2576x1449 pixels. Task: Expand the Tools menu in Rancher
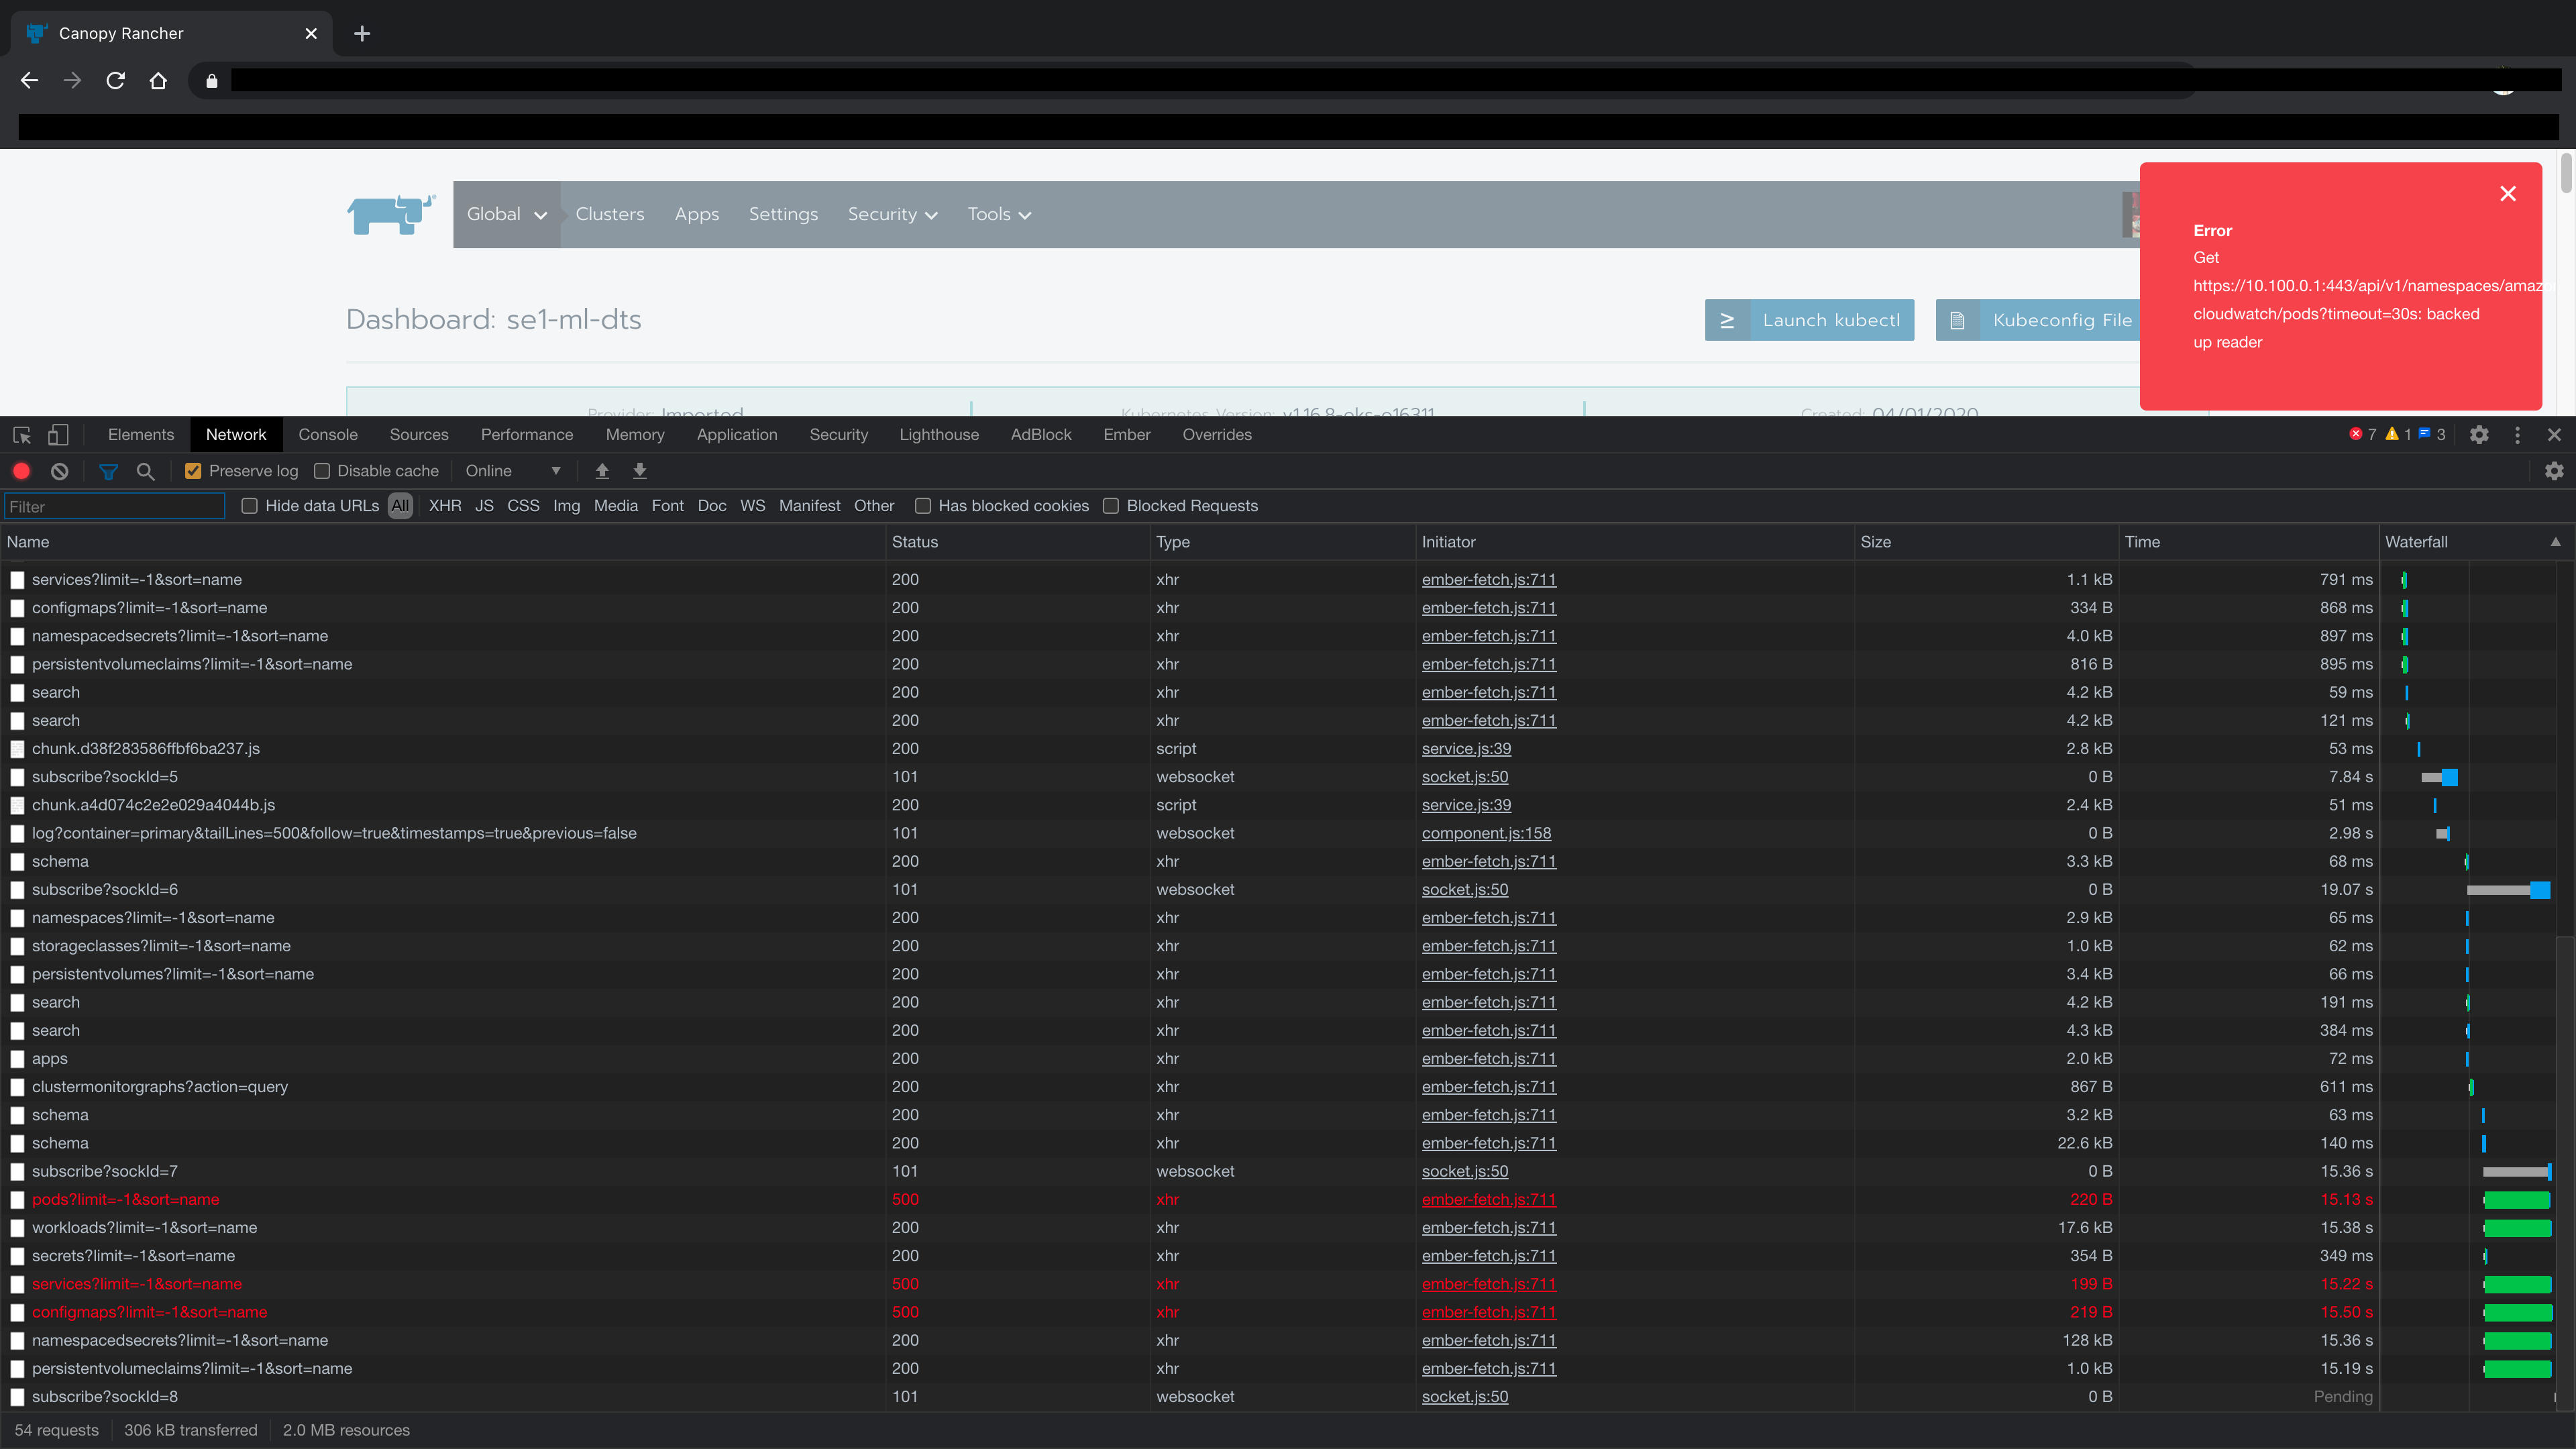coord(998,214)
